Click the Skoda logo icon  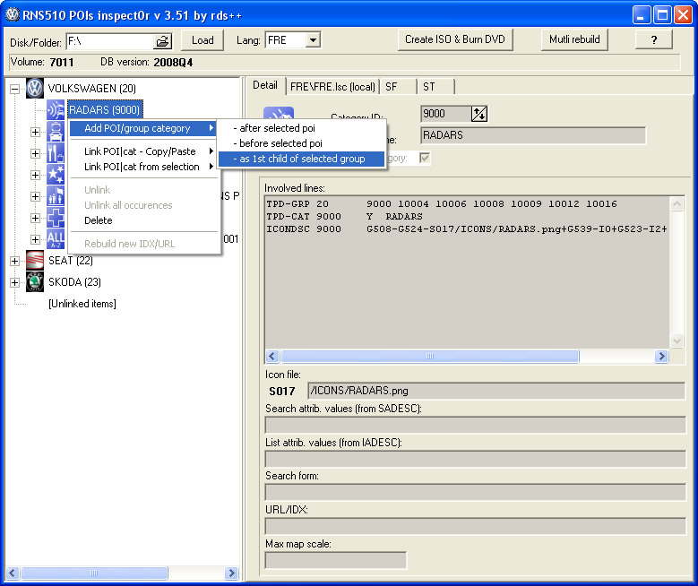(x=35, y=282)
